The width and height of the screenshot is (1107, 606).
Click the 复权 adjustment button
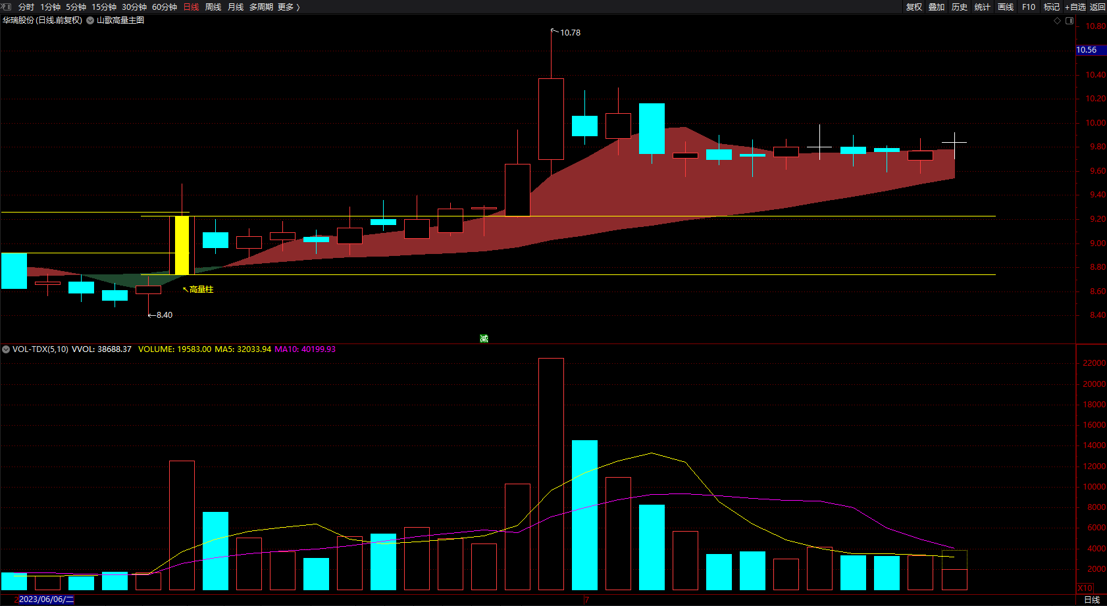(x=914, y=7)
